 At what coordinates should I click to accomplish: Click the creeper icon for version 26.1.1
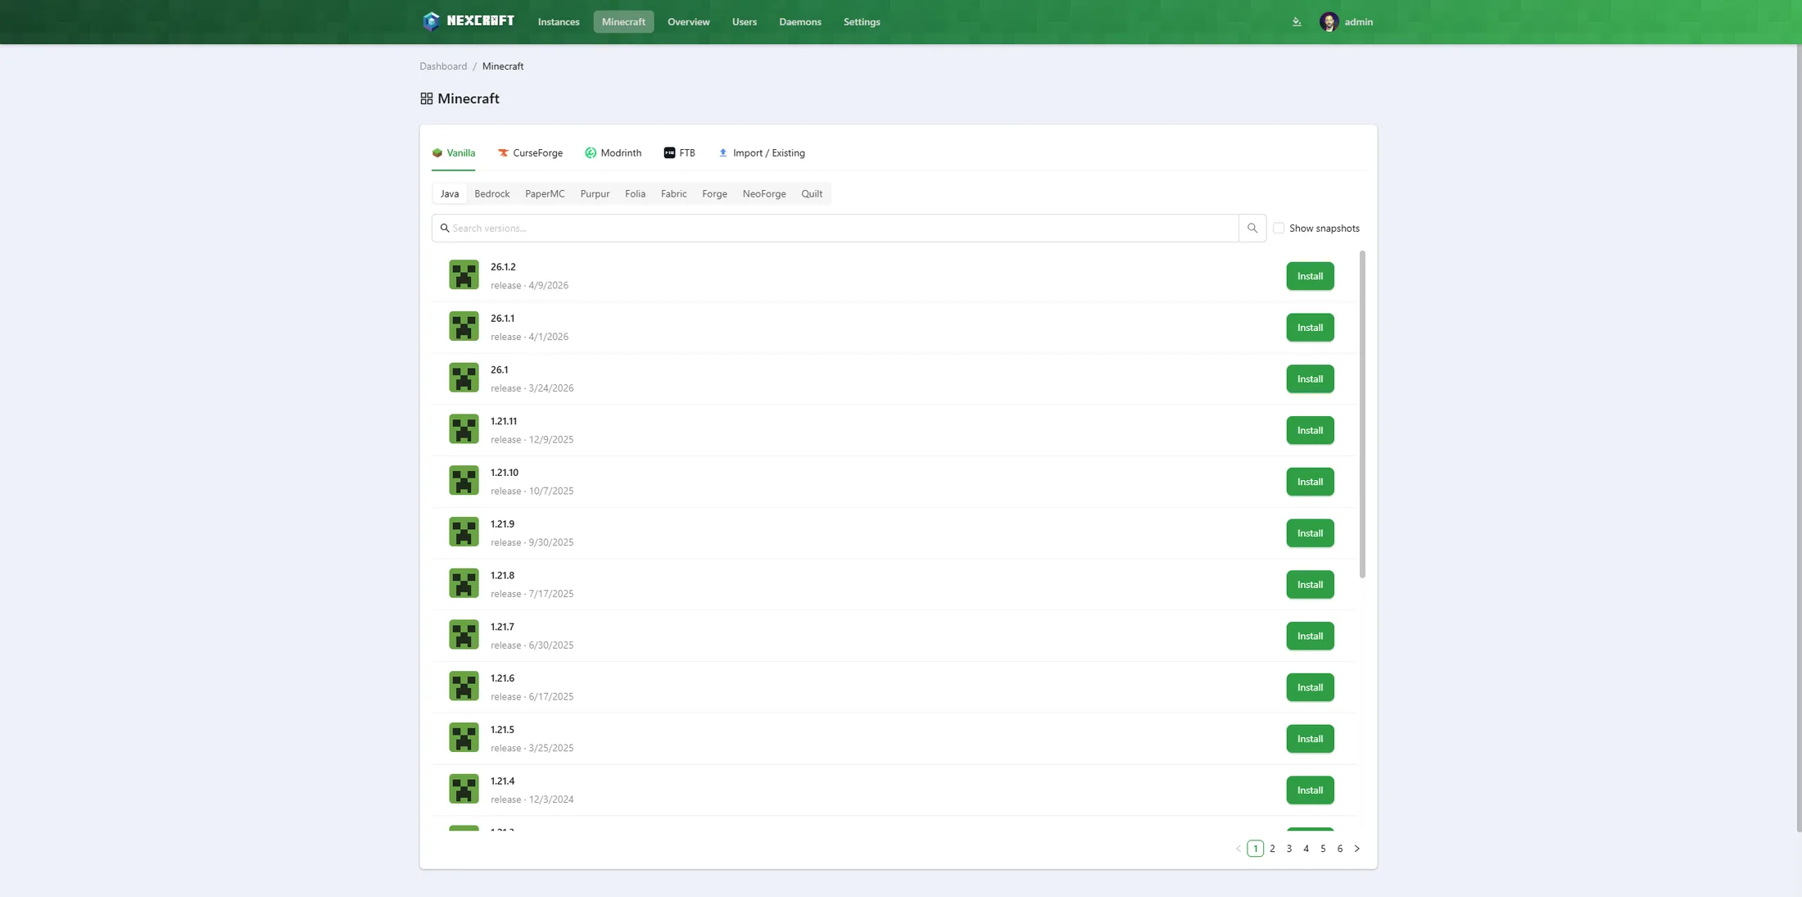click(464, 327)
